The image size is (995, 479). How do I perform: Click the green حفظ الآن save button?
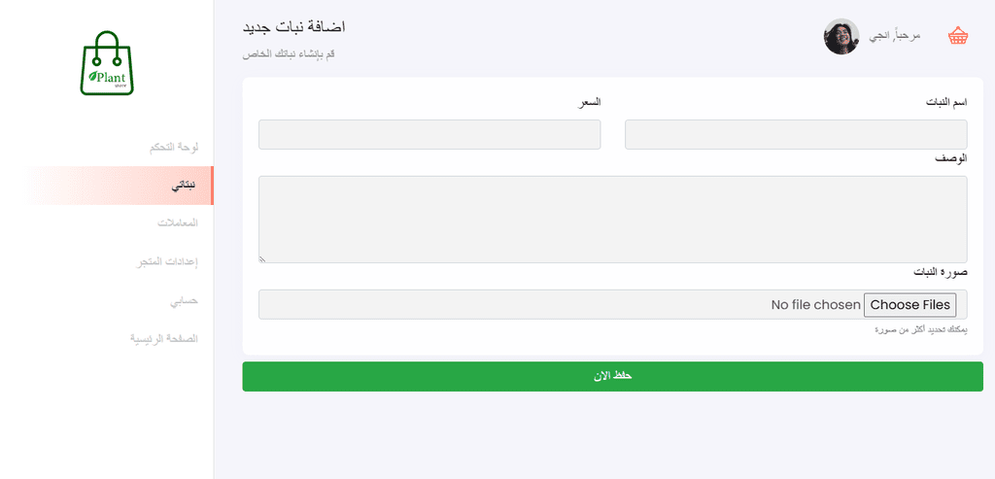coord(613,376)
